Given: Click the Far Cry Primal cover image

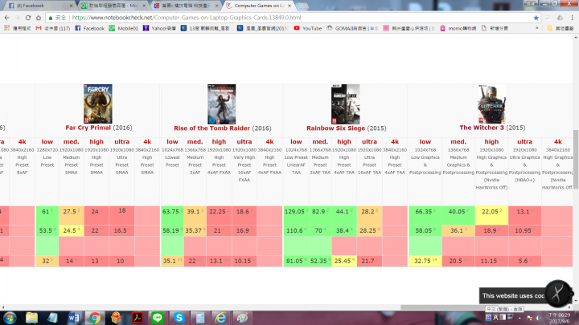Looking at the screenshot, I should pos(98,104).
